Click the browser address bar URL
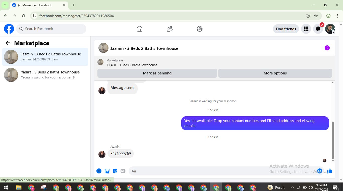The image size is (343, 191). pos(77,16)
